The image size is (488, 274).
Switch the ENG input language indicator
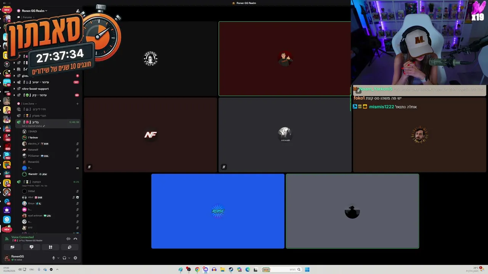click(32, 269)
